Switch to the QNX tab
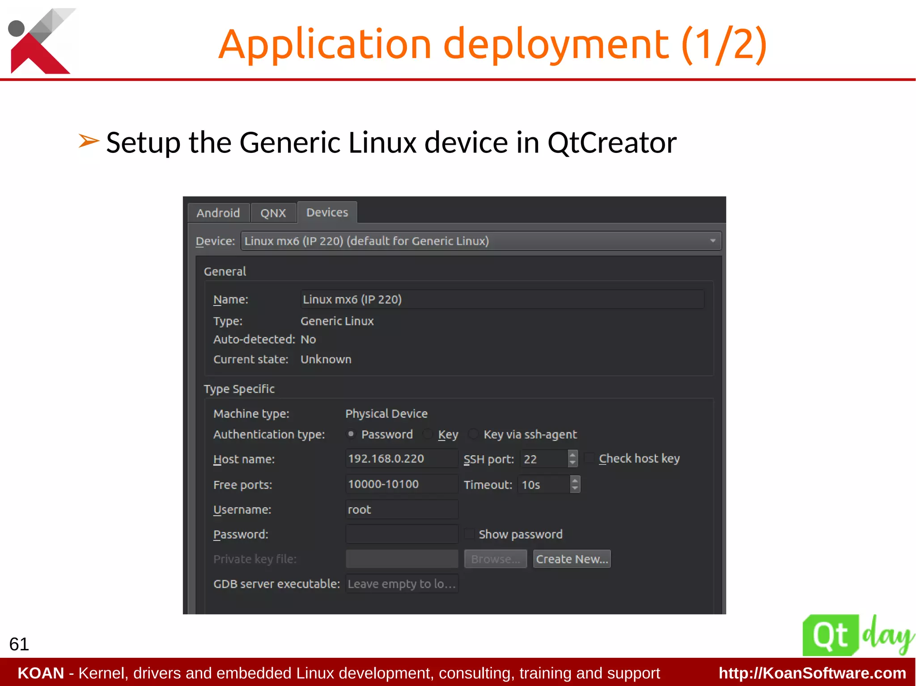Viewport: 916px width, 686px height. coord(273,213)
